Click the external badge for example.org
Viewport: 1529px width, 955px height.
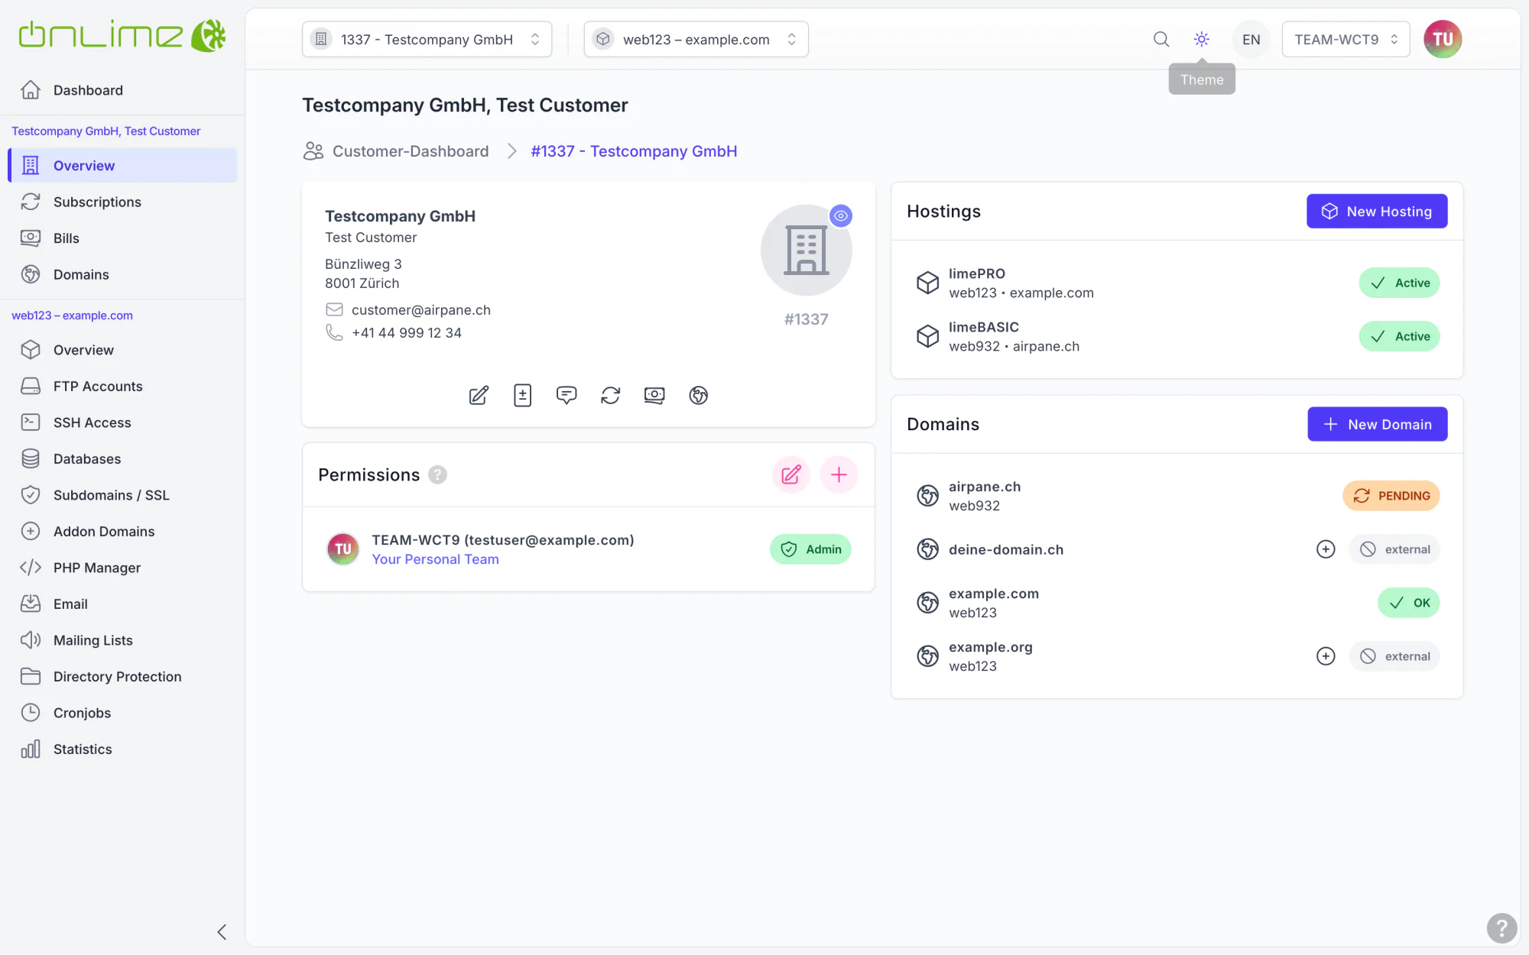(1394, 656)
